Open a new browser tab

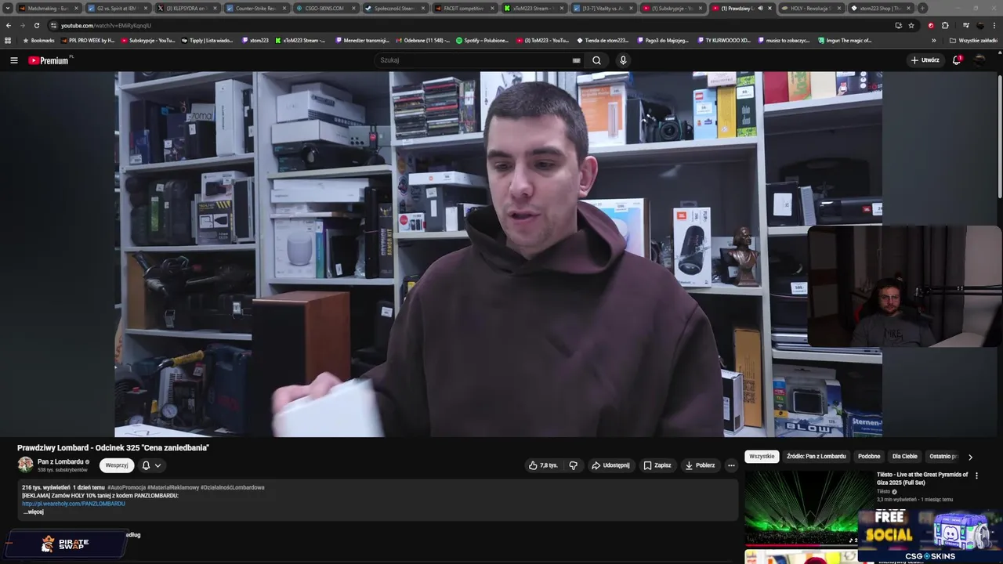(x=922, y=8)
